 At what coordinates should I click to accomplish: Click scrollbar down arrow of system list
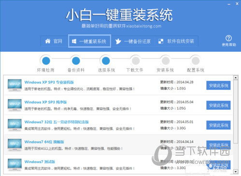click(236, 172)
